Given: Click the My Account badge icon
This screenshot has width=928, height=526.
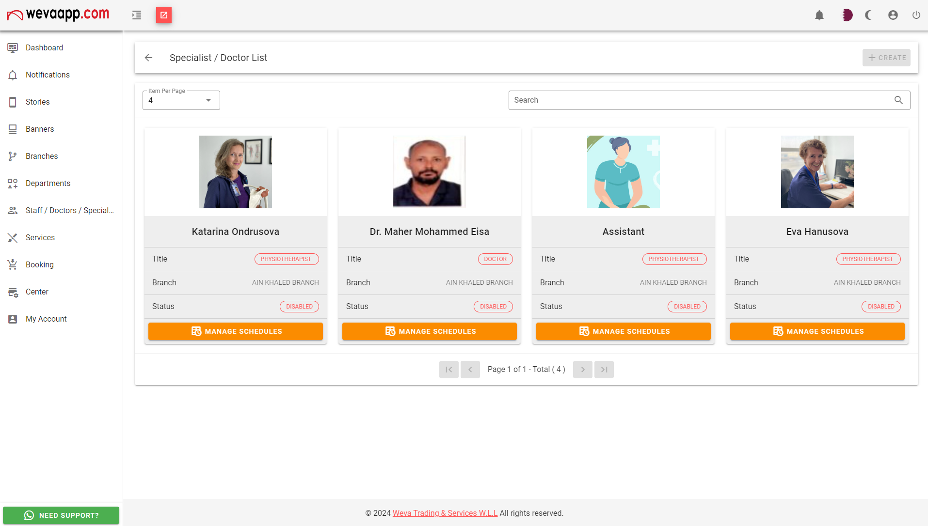Looking at the screenshot, I should coord(13,319).
